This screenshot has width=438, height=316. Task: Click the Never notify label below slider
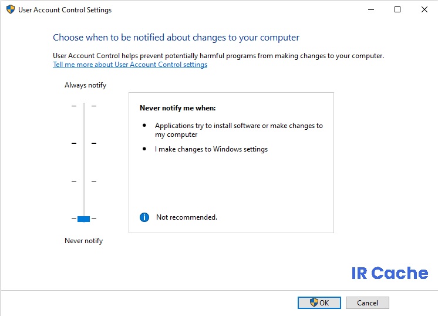[84, 241]
